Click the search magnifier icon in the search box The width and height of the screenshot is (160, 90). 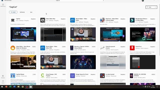coord(103,0)
